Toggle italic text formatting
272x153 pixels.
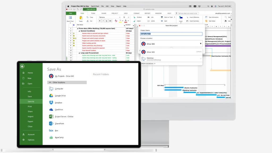tap(103, 21)
